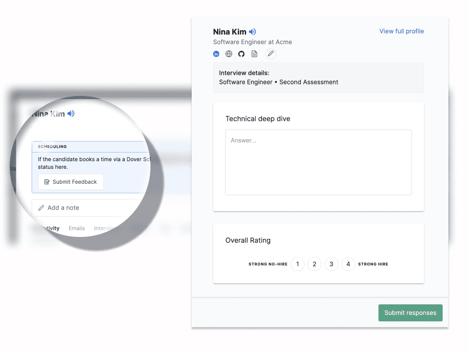This screenshot has height=354, width=469.
Task: Open the candidate's website globe icon
Action: pos(229,54)
